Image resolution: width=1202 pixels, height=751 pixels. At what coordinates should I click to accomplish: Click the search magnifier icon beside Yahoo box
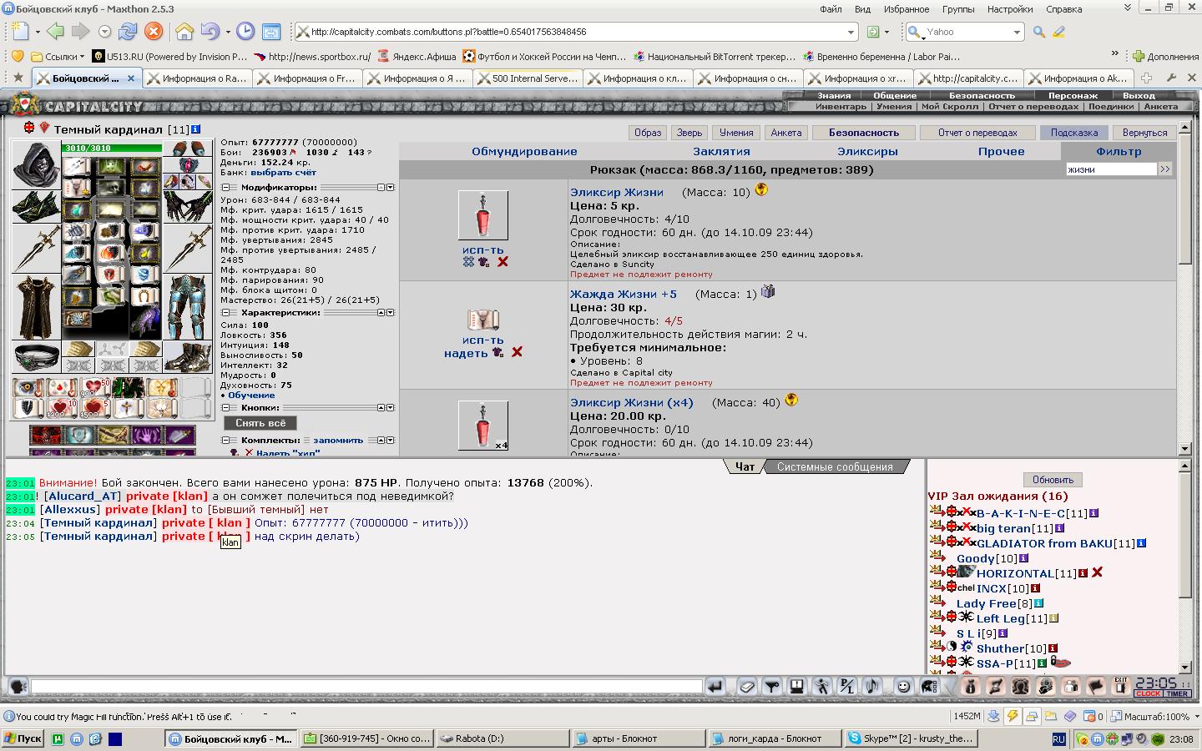[1038, 32]
